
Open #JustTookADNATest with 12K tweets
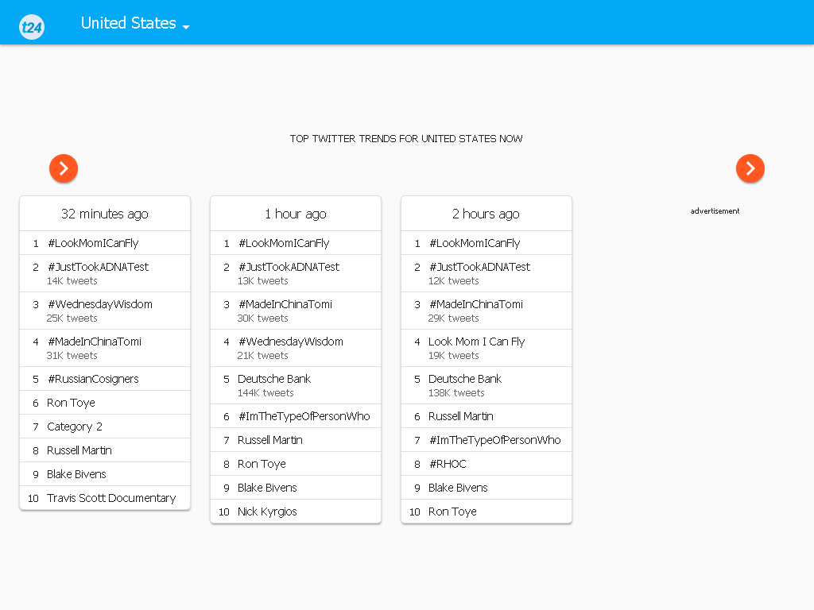(x=486, y=273)
